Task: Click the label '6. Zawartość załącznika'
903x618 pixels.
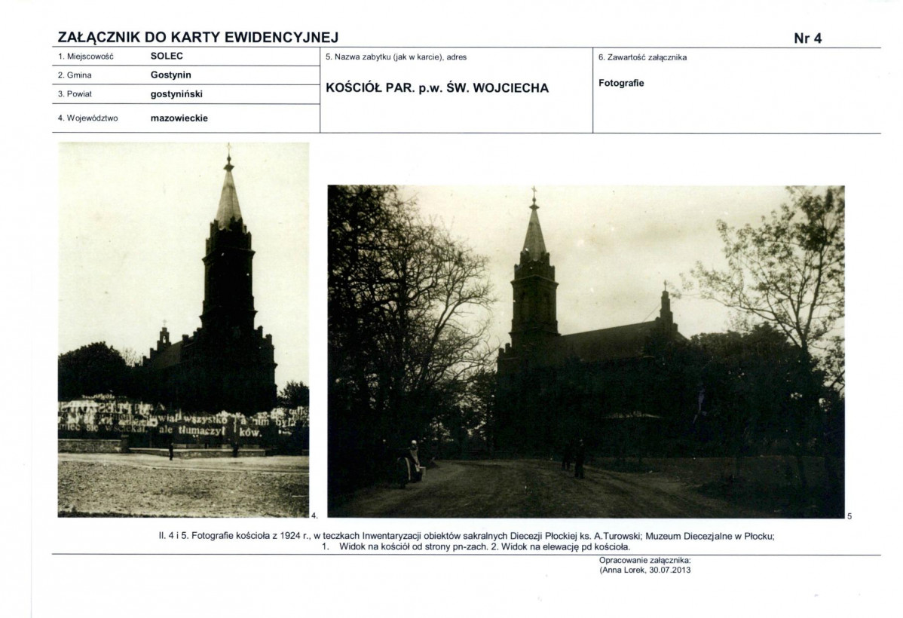Action: pyautogui.click(x=642, y=57)
